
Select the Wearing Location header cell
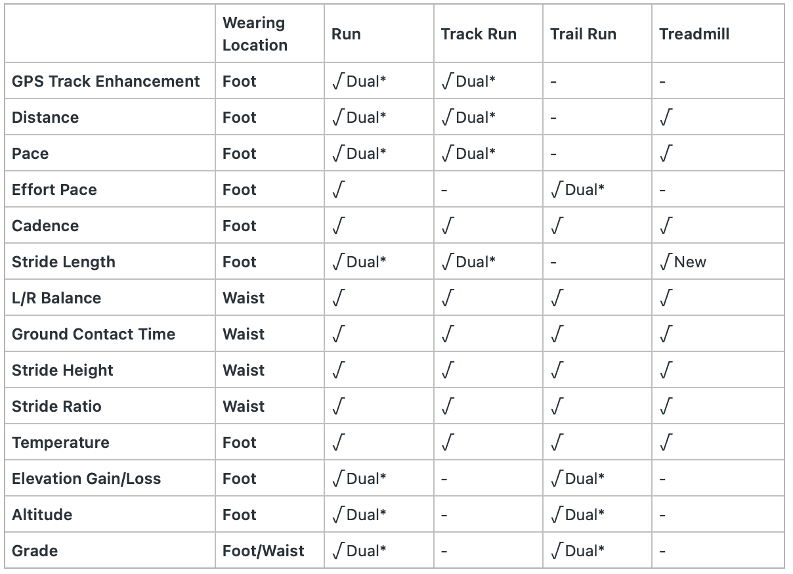click(x=255, y=34)
